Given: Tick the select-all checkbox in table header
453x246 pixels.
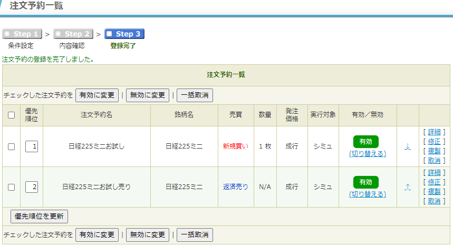Looking at the screenshot, I should 11,115.
